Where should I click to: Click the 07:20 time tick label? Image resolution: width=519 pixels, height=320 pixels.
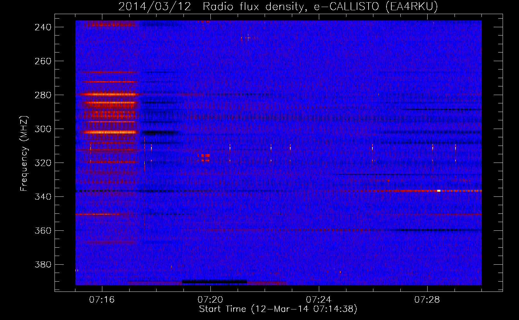tap(210, 300)
